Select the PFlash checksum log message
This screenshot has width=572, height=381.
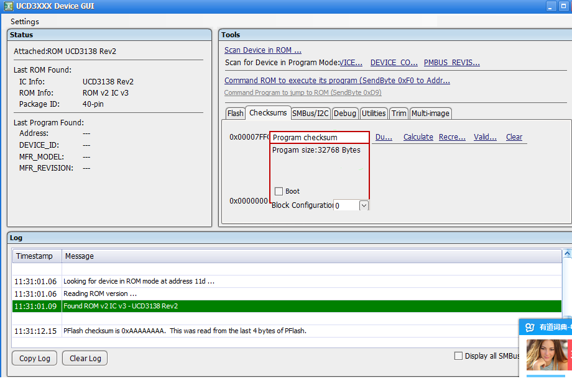(185, 331)
